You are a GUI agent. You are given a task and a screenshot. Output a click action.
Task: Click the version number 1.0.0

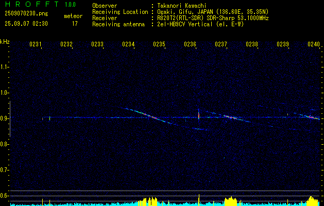coord(70,4)
